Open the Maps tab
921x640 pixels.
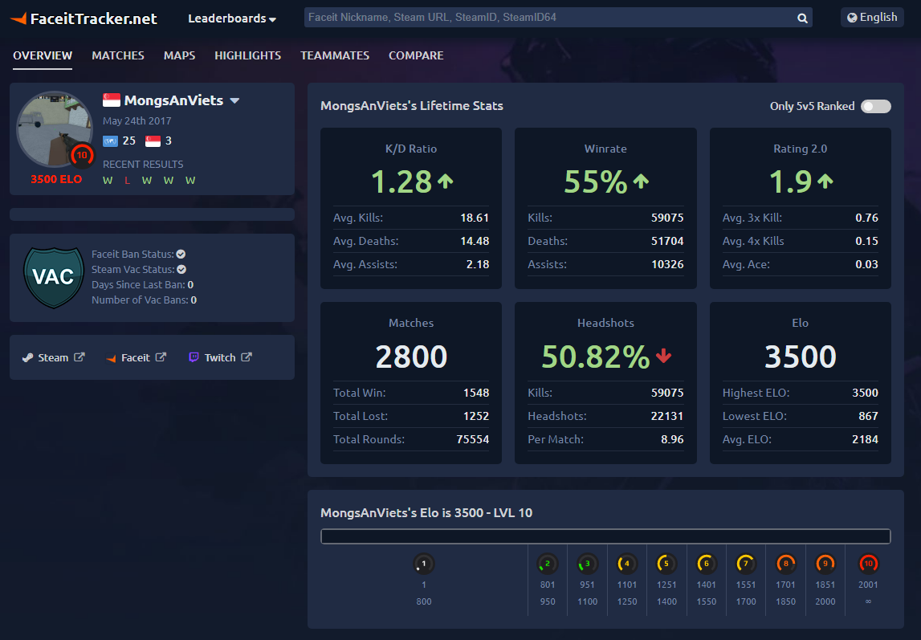[179, 55]
